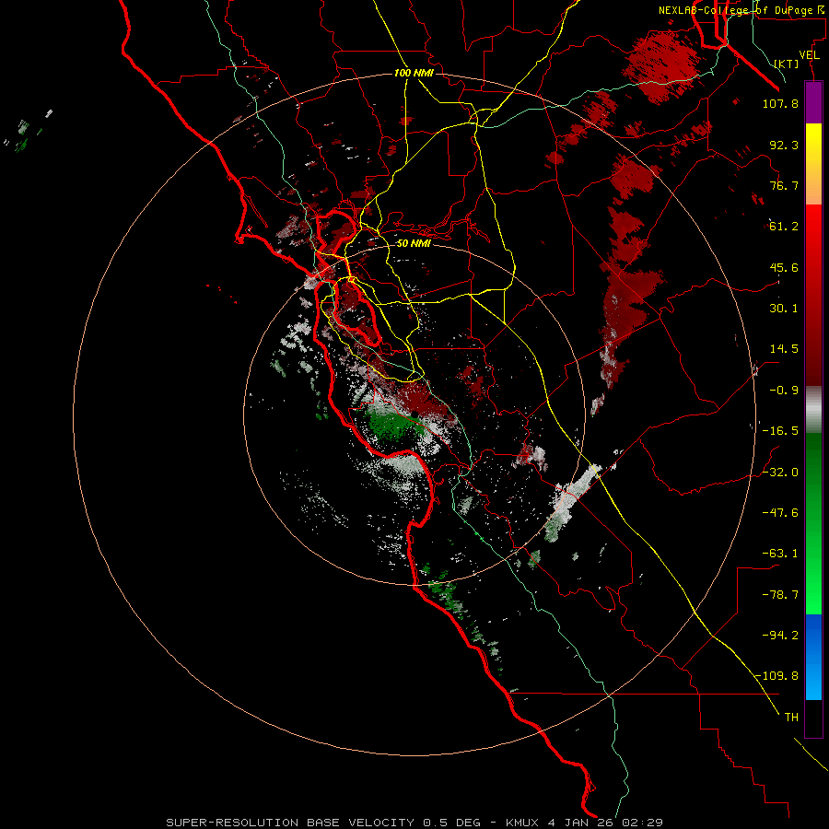829x829 pixels.
Task: Pick the bright red band of the velocity scale
Action: pyautogui.click(x=813, y=295)
